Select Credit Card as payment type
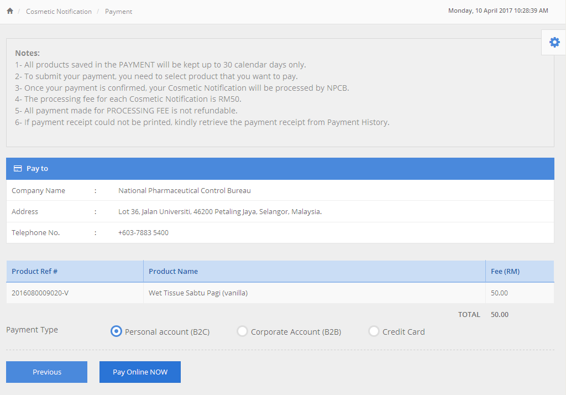The image size is (566, 395). 374,331
